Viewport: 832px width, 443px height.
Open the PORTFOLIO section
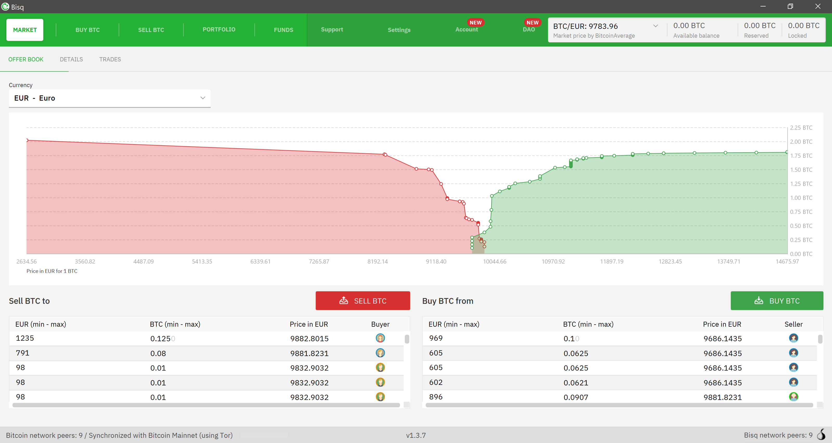click(x=219, y=29)
